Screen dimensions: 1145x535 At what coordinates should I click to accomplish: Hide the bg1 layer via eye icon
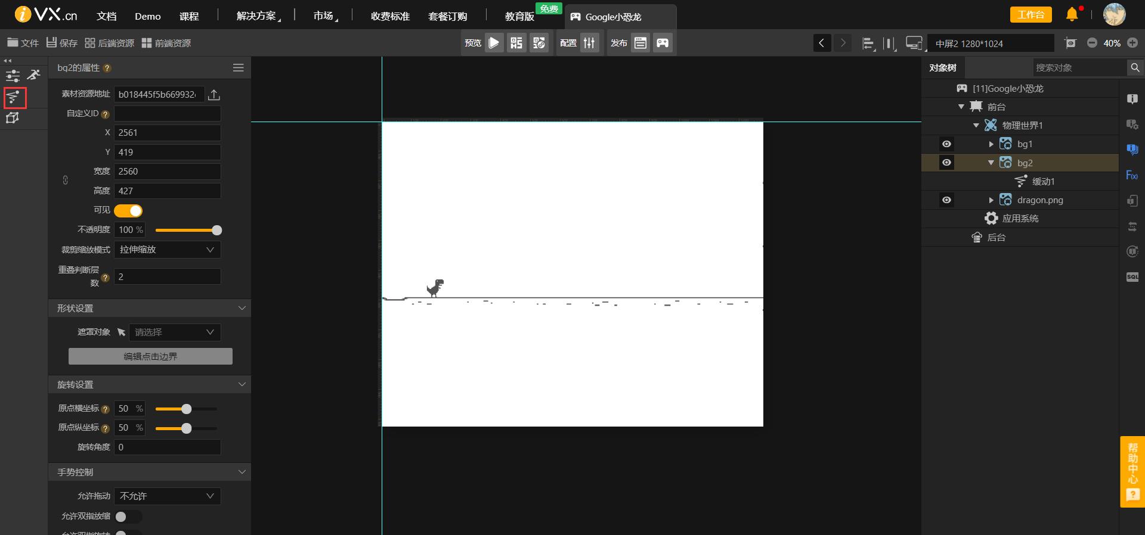(946, 144)
